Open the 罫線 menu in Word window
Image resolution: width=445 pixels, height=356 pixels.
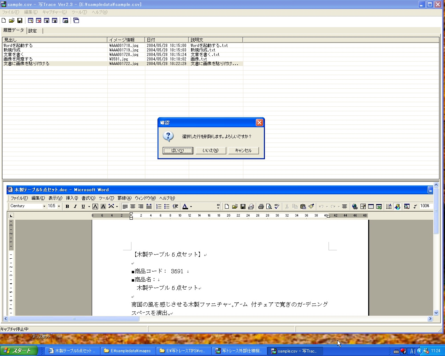click(x=124, y=198)
